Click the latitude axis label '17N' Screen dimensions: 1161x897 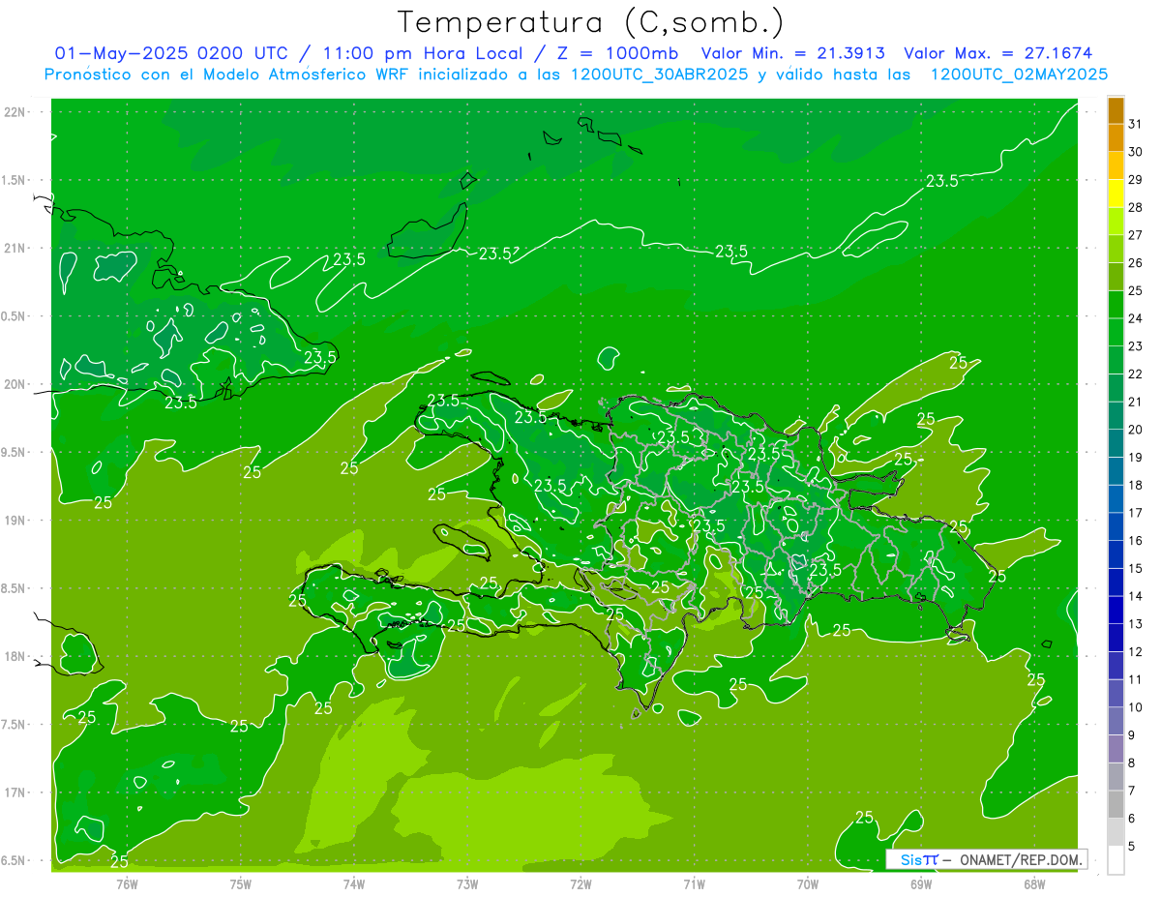(15, 792)
